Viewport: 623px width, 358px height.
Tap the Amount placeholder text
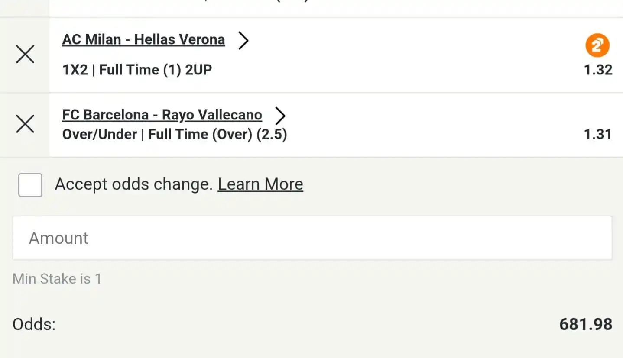(58, 239)
